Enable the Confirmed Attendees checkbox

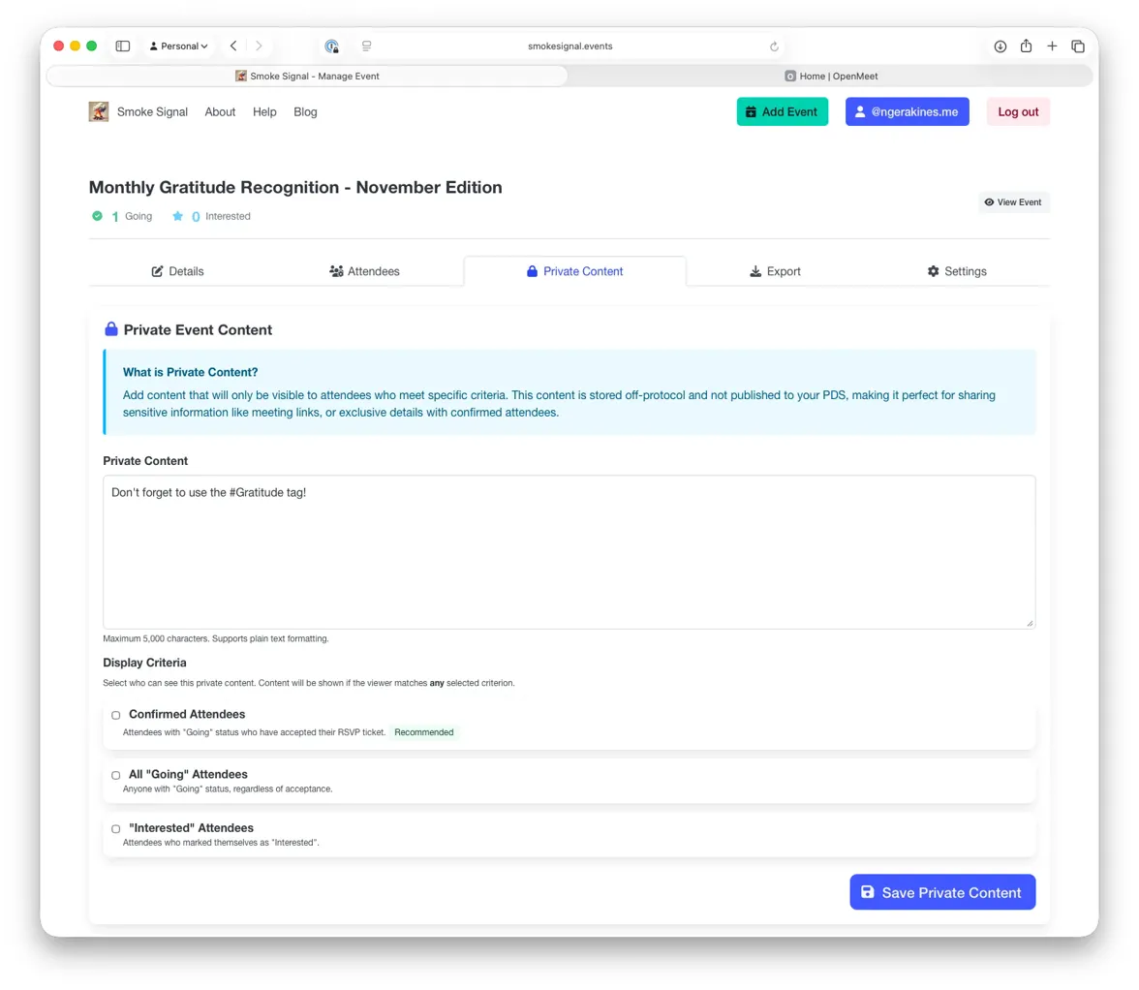tap(116, 715)
